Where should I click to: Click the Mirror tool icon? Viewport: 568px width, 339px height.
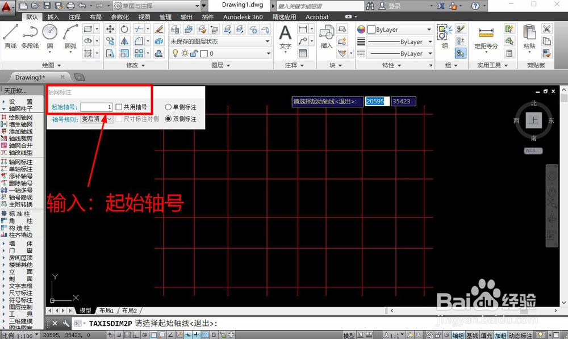124,41
